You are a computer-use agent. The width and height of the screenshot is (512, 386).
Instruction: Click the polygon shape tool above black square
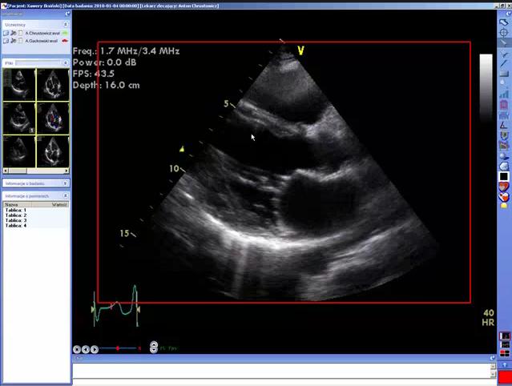[504, 166]
